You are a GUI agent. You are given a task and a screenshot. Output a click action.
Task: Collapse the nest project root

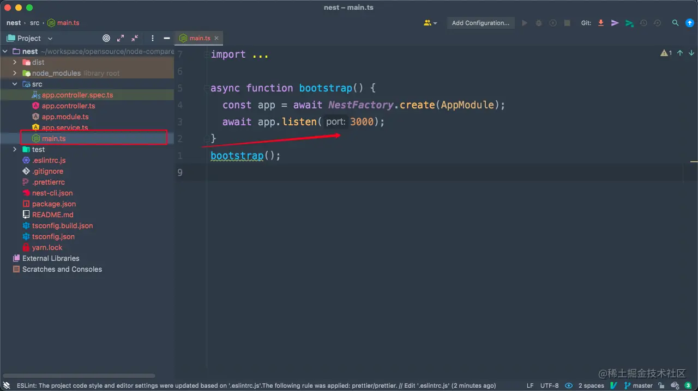coord(5,51)
